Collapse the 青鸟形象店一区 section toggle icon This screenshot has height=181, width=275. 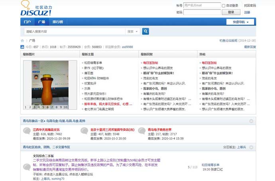pyautogui.click(x=251, y=121)
